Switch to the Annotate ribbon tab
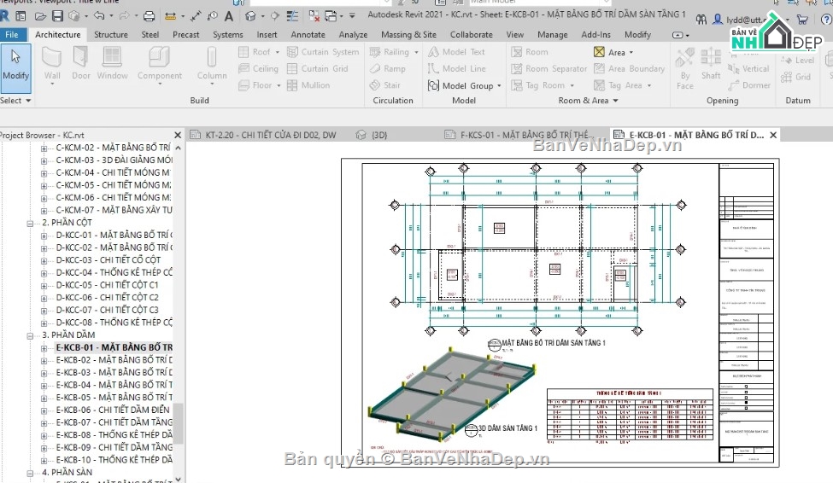This screenshot has width=833, height=483. [308, 34]
